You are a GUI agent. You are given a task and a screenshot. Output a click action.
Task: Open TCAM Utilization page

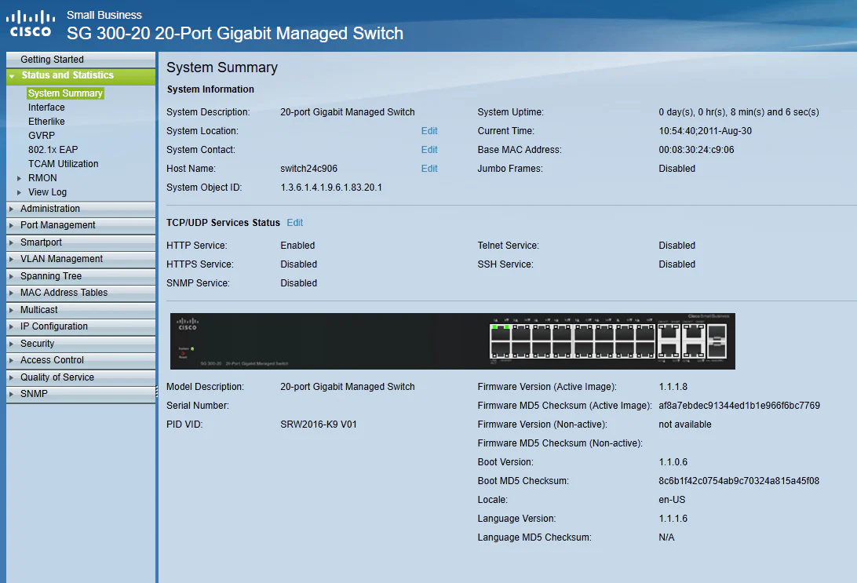click(x=64, y=164)
